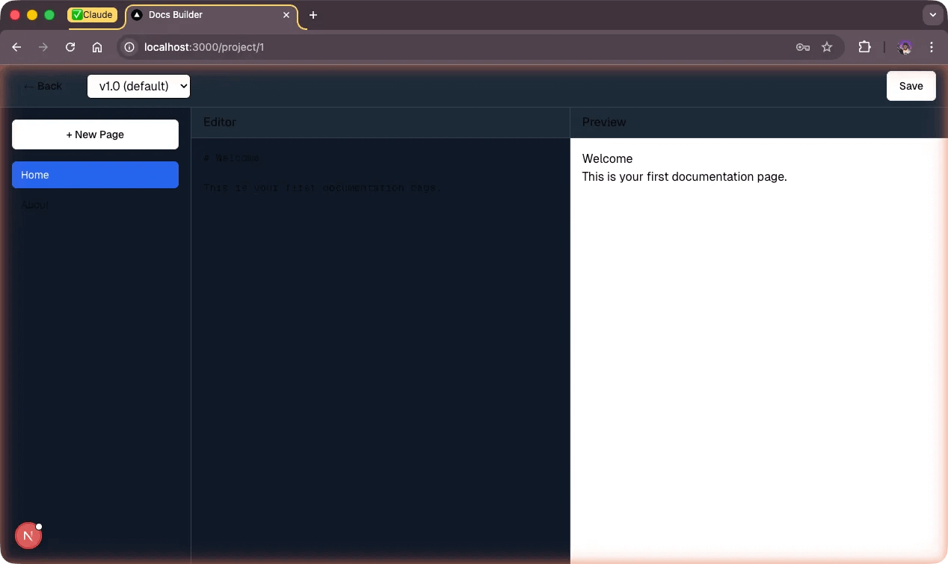Expand the v1.0 (default) version dropdown
Image resolution: width=948 pixels, height=564 pixels.
pos(138,86)
